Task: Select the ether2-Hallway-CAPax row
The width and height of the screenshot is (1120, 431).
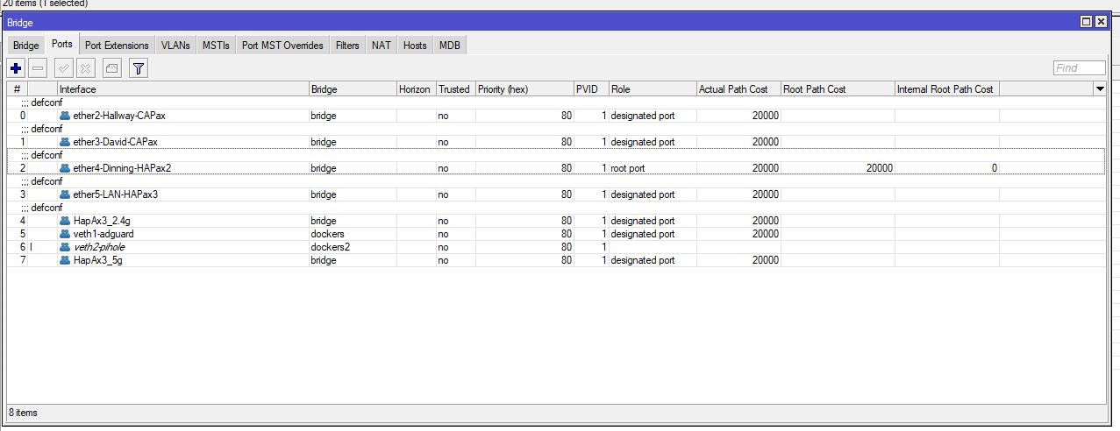Action: 556,116
